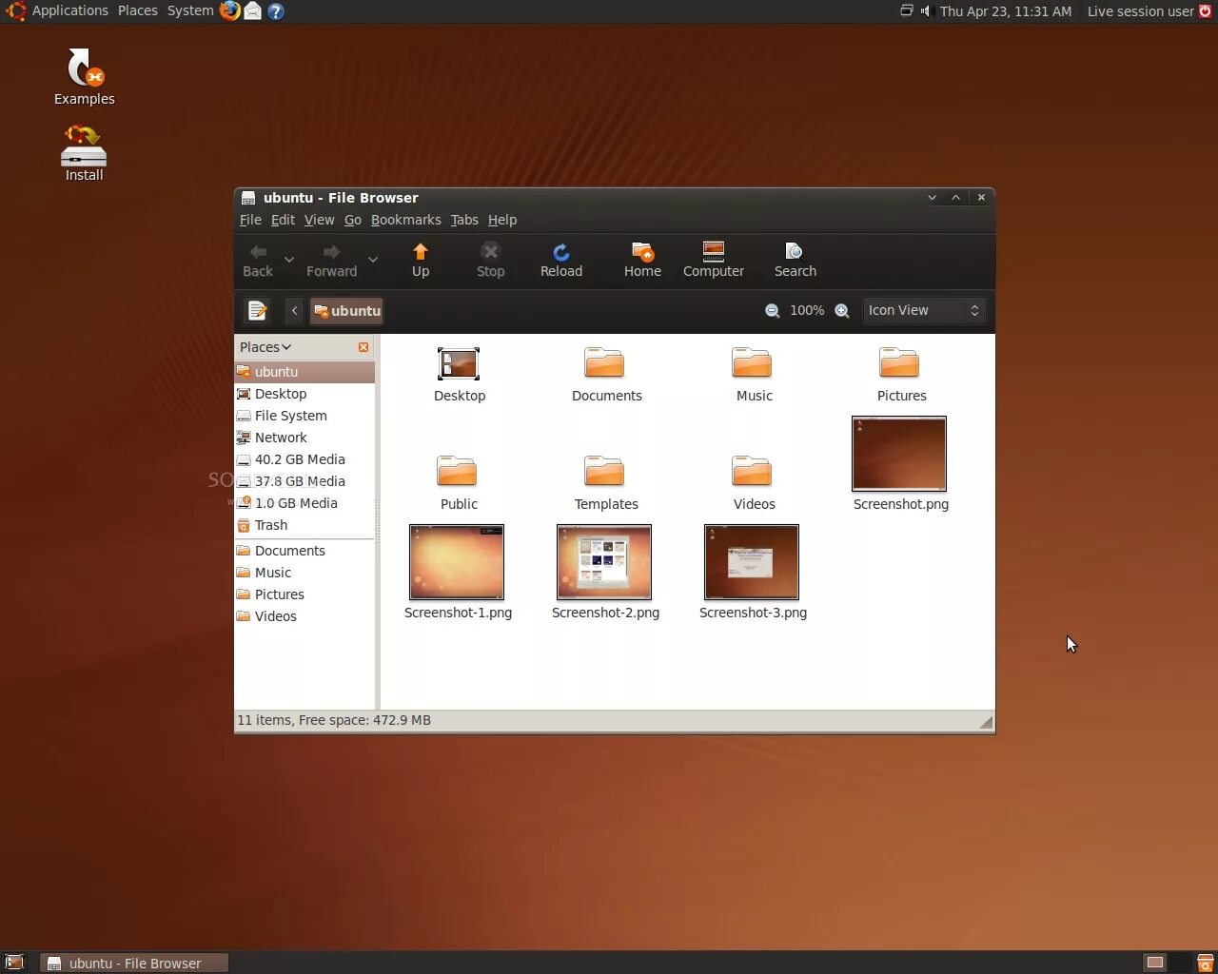Screen dimensions: 1218x974
Task: Select the Public folder icon
Action: tap(458, 472)
